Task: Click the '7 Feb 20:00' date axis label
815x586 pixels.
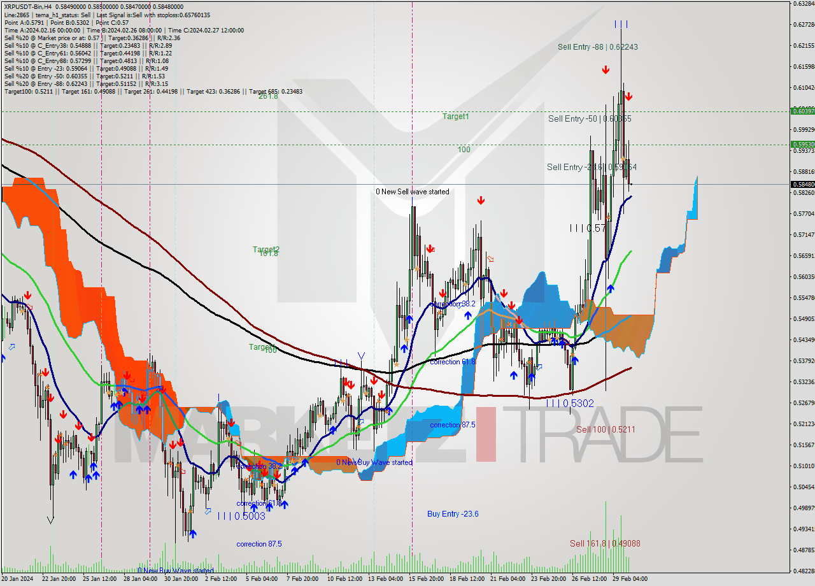Action: click(302, 579)
